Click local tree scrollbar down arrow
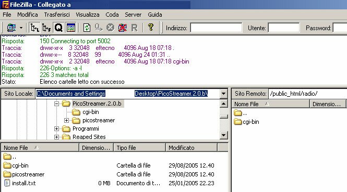Image resolution: width=347 pixels, height=192 pixels. [223, 135]
